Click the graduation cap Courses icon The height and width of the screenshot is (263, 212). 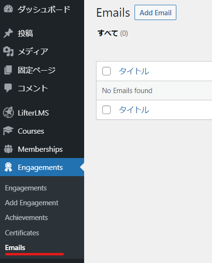8,131
